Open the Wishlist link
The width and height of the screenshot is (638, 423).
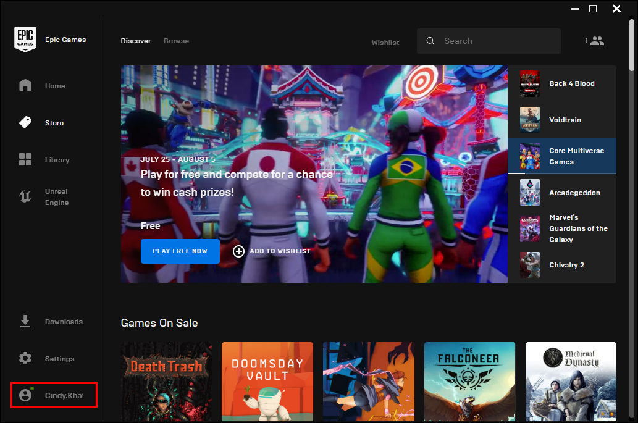point(385,42)
